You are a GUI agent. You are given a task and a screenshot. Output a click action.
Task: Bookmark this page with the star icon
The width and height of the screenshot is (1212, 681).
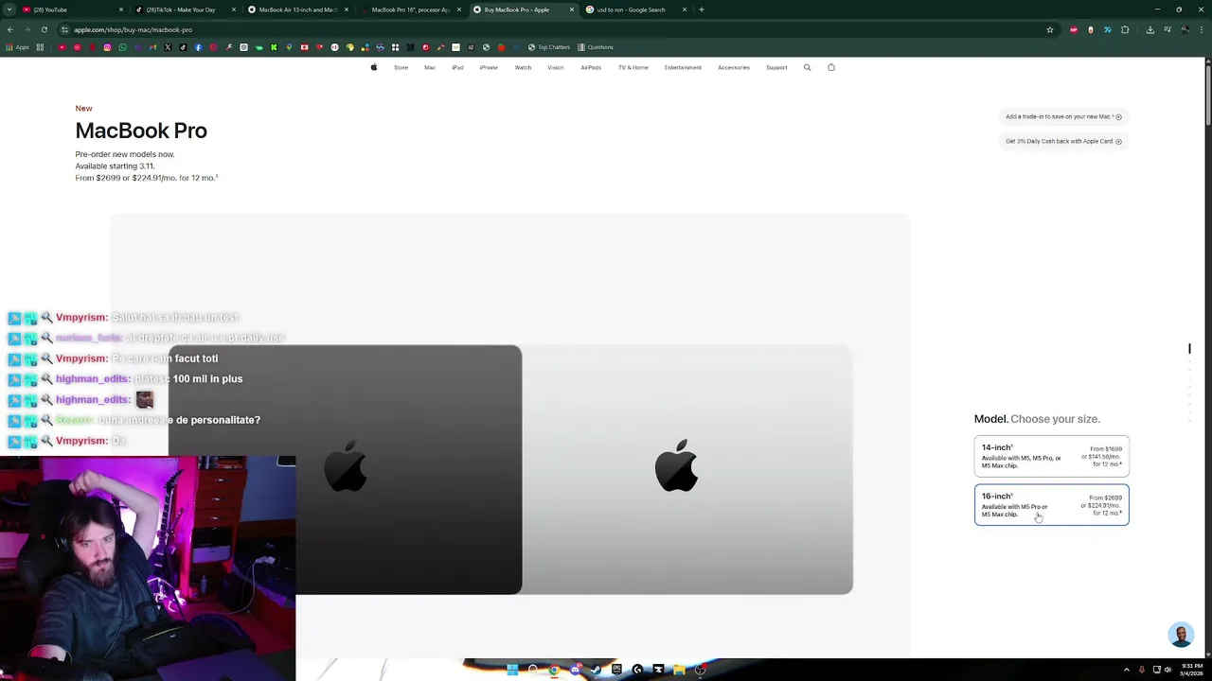[1050, 29]
